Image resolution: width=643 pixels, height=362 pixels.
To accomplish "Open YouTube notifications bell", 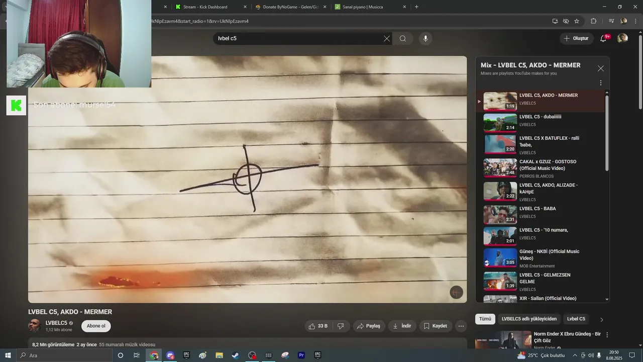I will point(603,39).
